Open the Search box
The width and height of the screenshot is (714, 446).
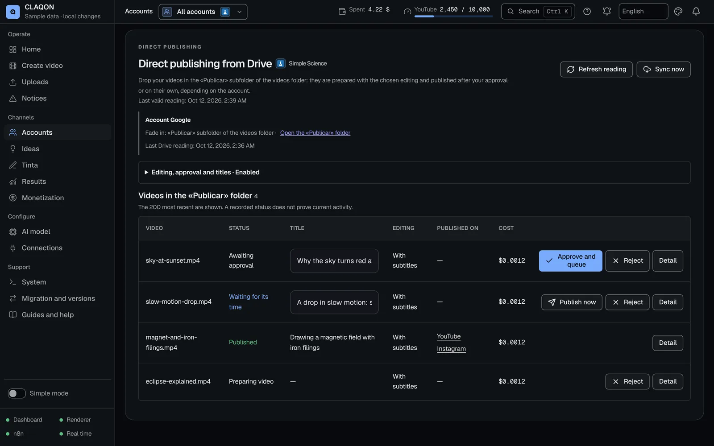point(538,12)
